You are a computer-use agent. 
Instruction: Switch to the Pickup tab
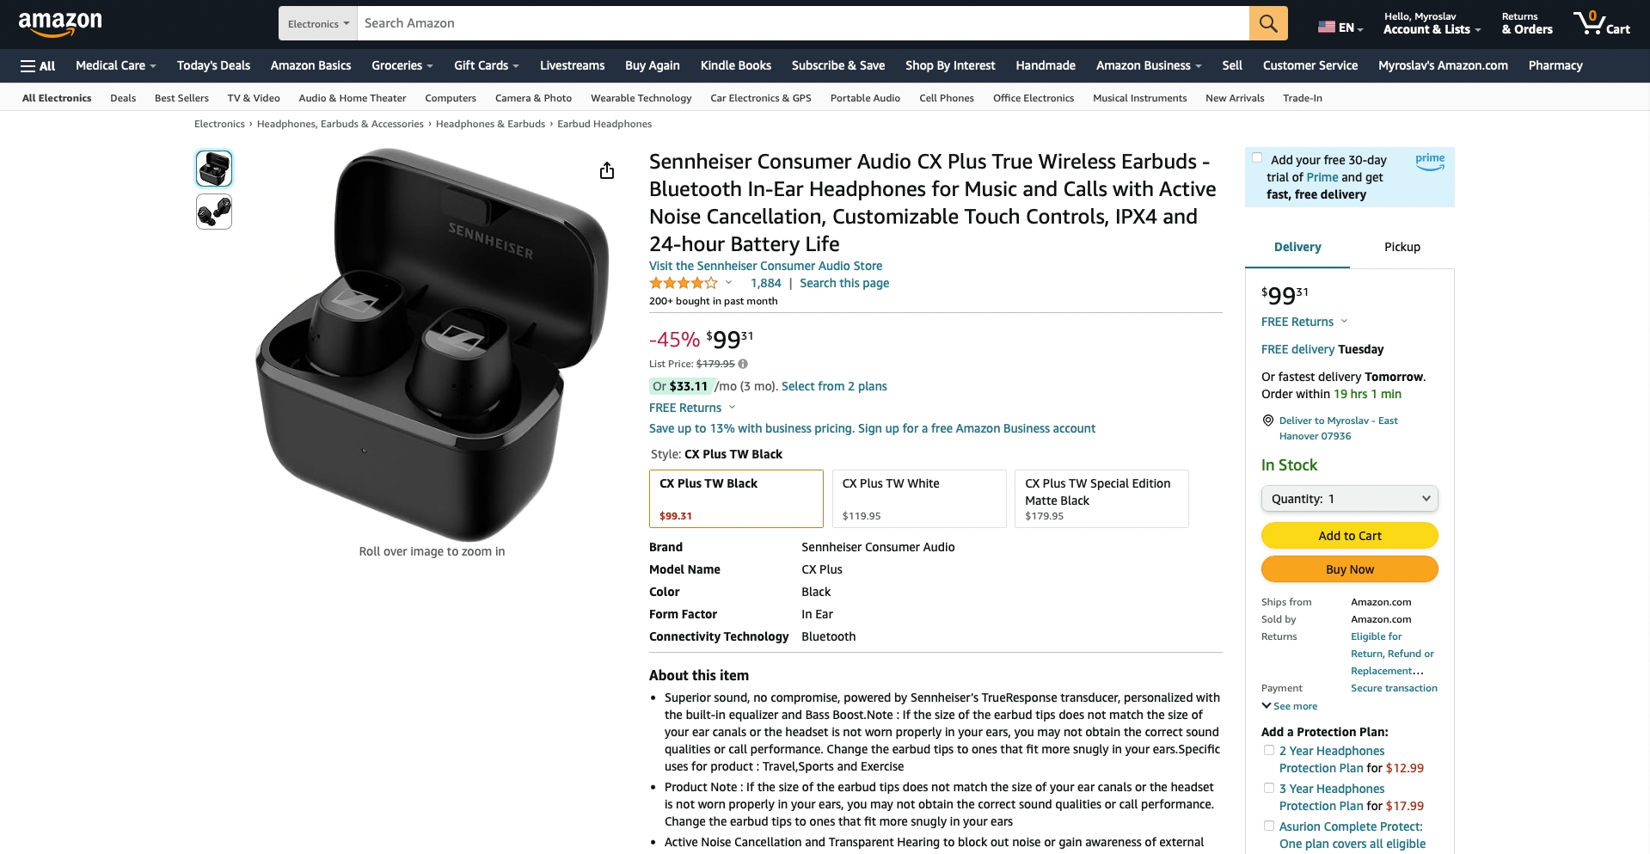point(1402,247)
